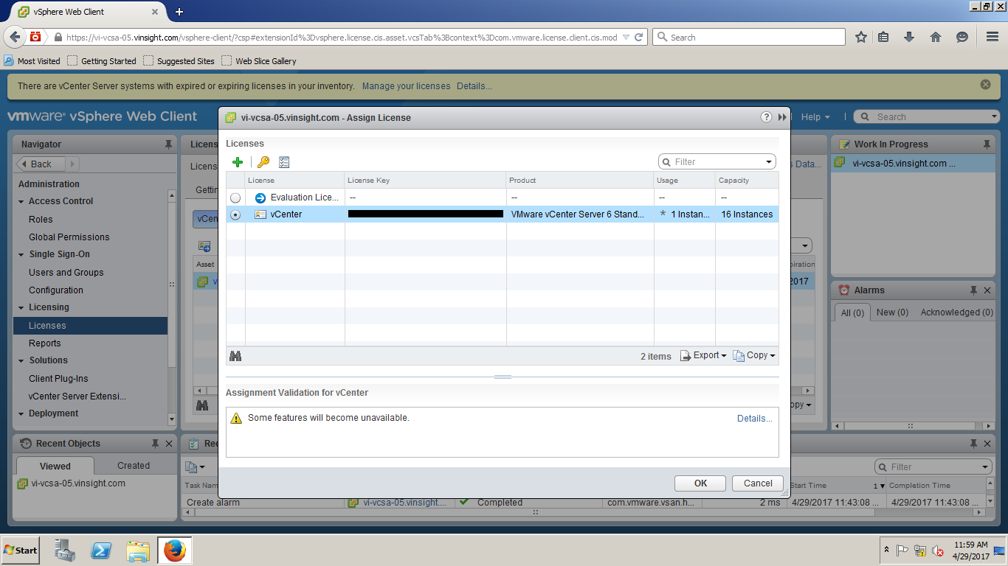Click the Navigator Back button
This screenshot has height=566, width=1008.
tap(41, 164)
